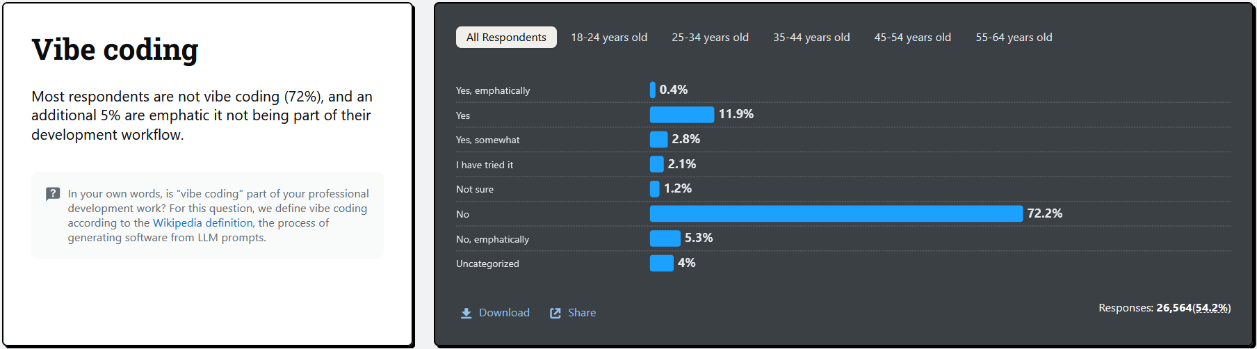This screenshot has height=349, width=1257.
Task: Show 45-54 years old results
Action: (x=912, y=38)
